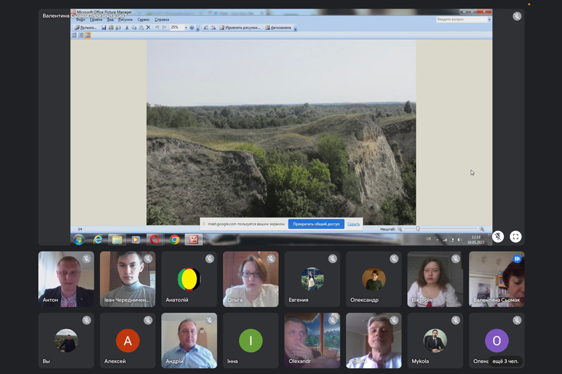This screenshot has height=374, width=562.
Task: Click the Windows Start button
Action: 79,239
